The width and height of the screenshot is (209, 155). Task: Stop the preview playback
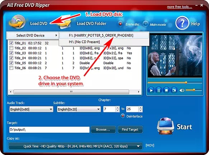166,91
